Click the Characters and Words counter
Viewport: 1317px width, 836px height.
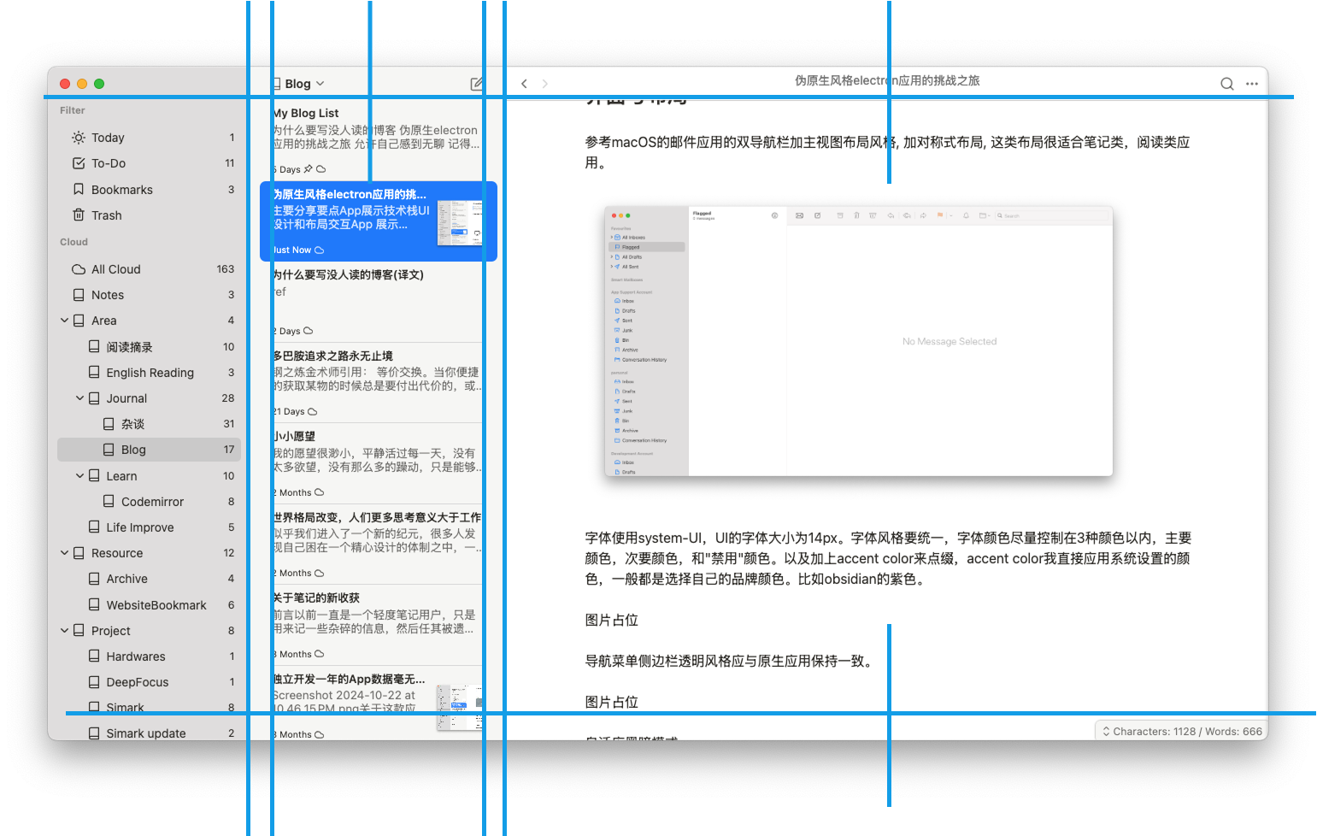1181,732
